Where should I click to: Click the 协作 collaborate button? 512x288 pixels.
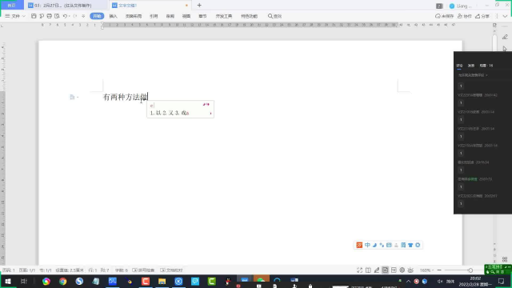pos(465,16)
